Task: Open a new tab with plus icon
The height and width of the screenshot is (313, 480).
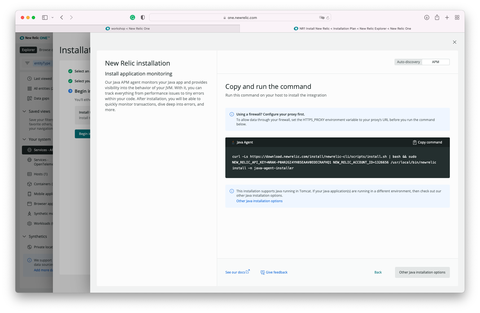Action: (447, 18)
